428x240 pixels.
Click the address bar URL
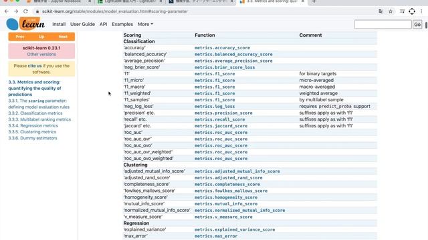(115, 11)
